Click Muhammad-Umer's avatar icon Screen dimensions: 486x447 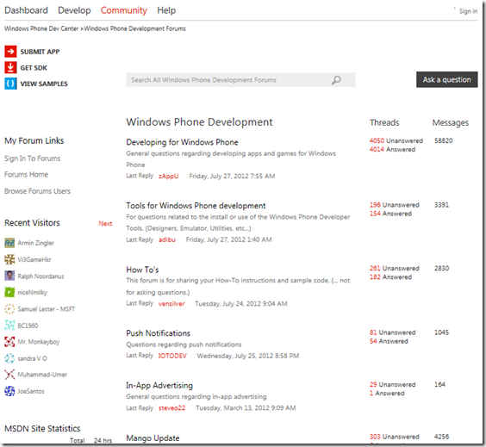click(x=9, y=375)
